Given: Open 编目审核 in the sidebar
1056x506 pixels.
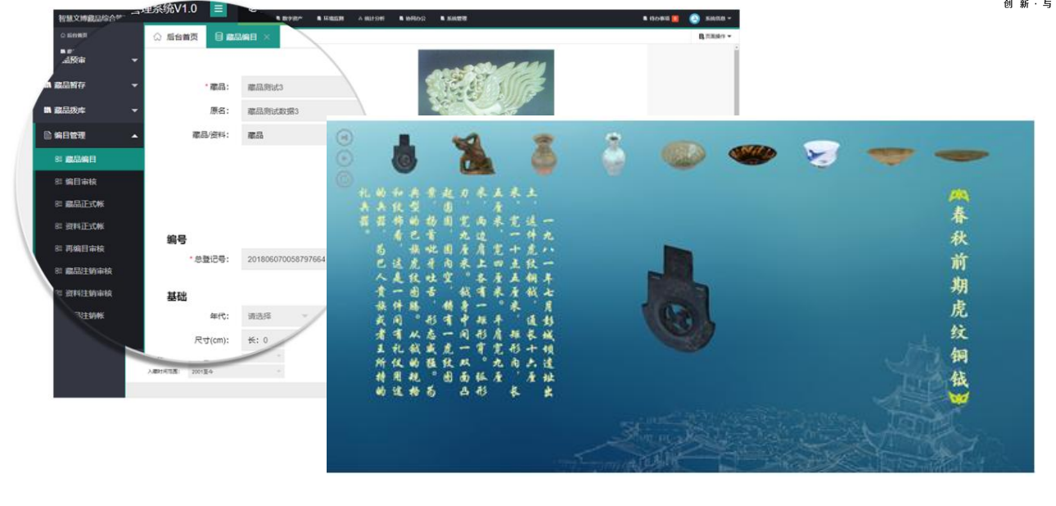Looking at the screenshot, I should tap(80, 182).
